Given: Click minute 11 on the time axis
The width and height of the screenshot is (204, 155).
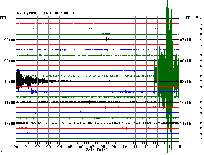Looking at the screenshot, I should pyautogui.click(x=136, y=147).
